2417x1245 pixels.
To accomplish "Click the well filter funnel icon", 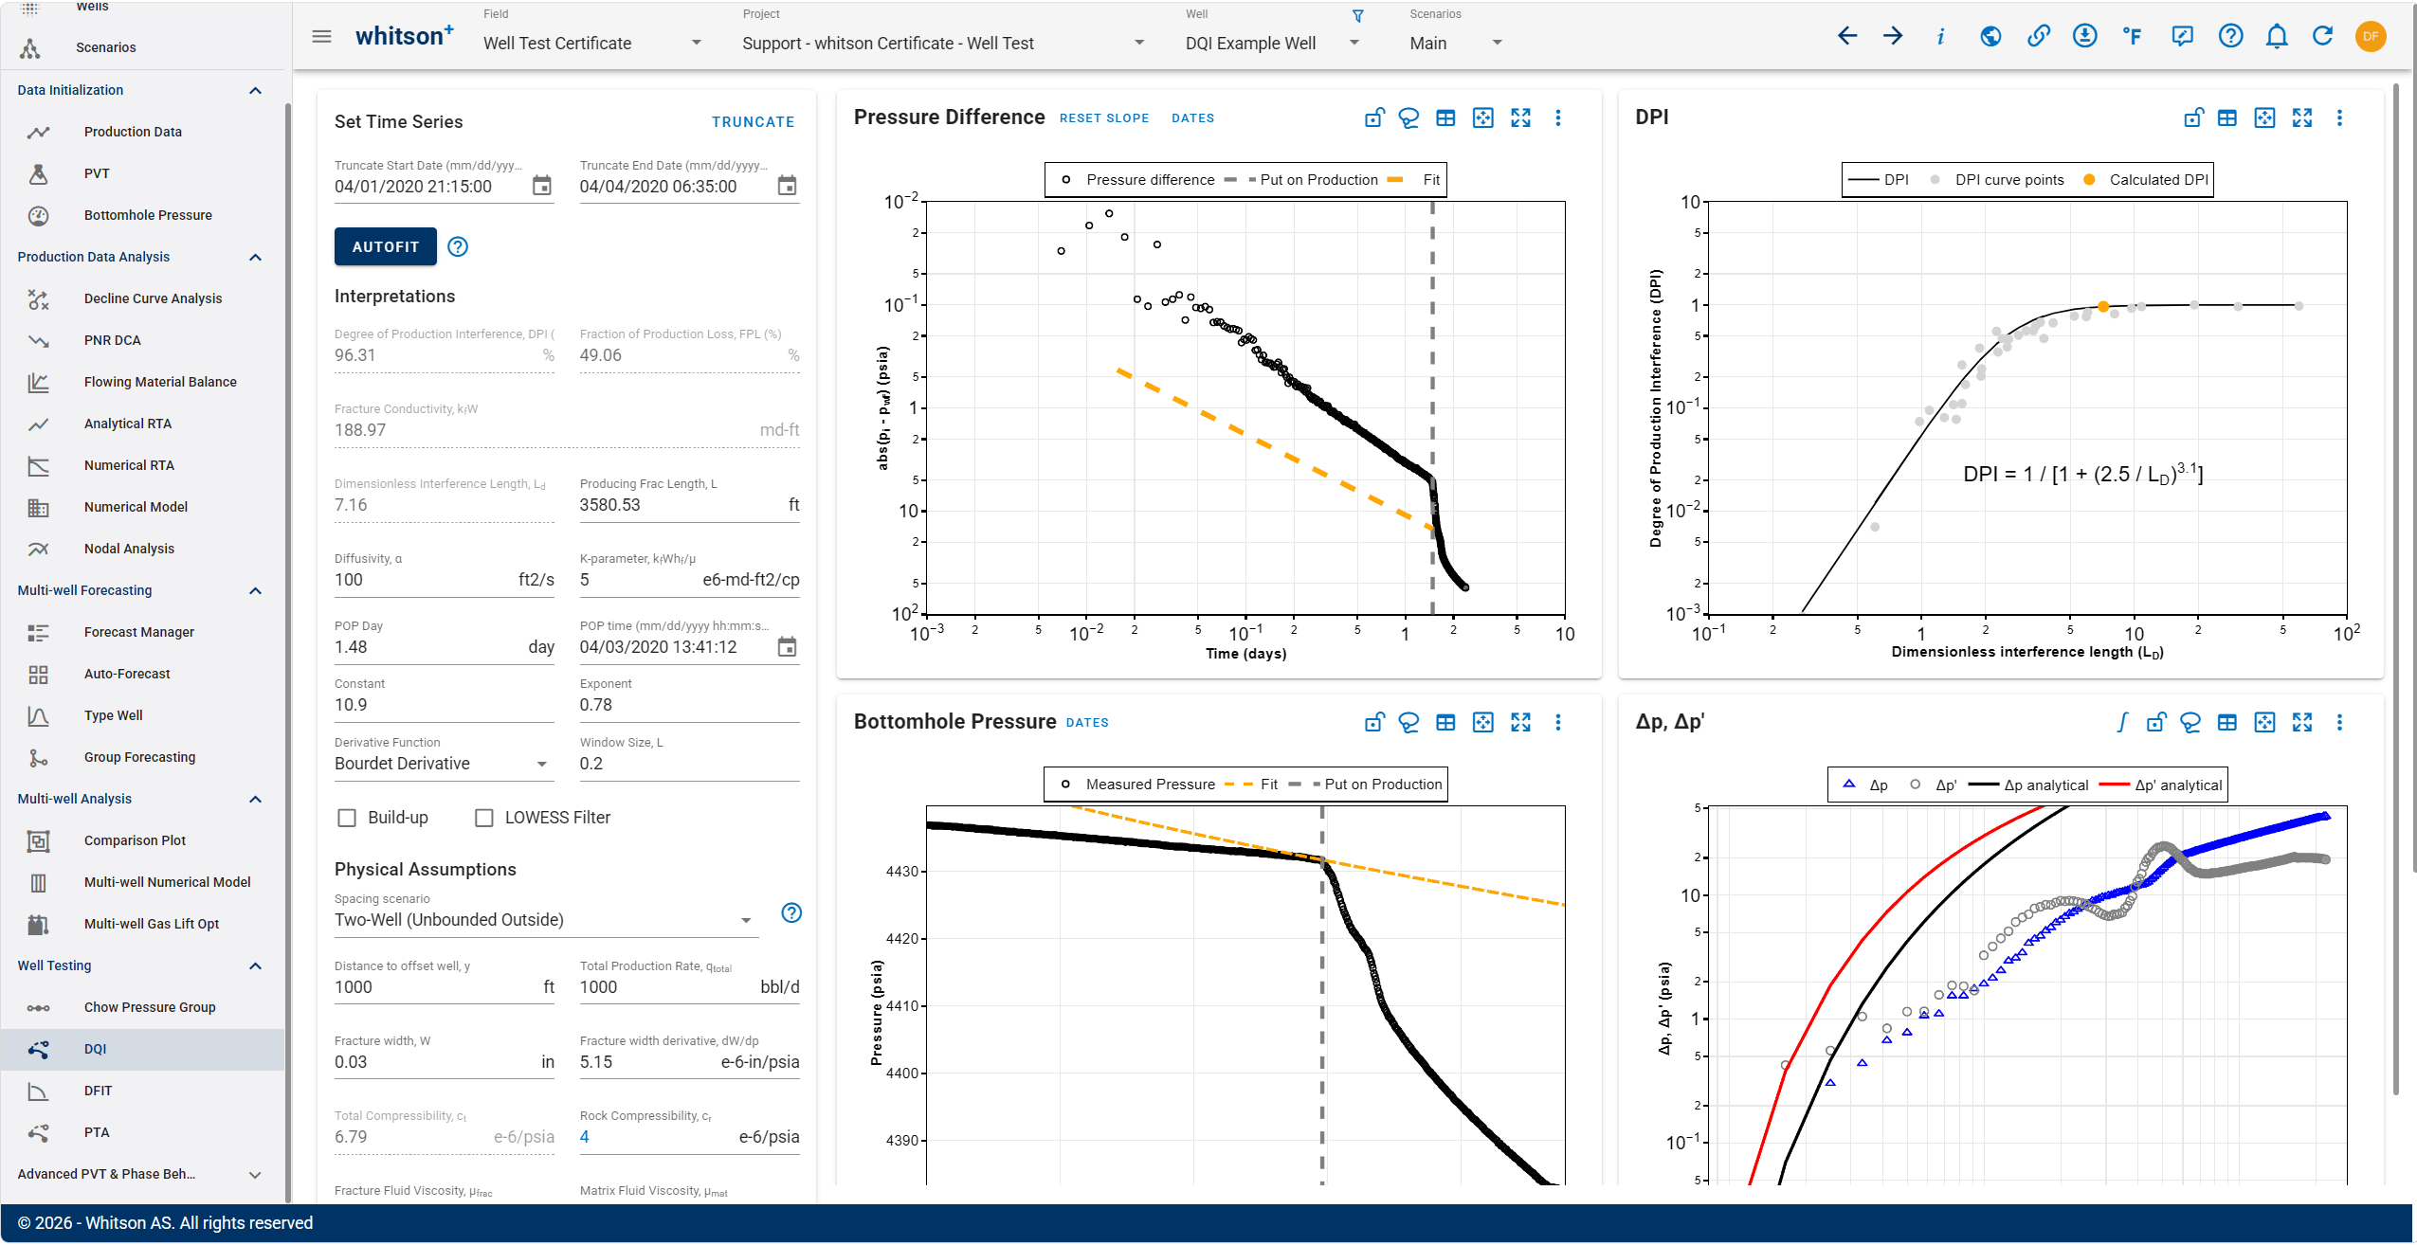I will [x=1358, y=17].
